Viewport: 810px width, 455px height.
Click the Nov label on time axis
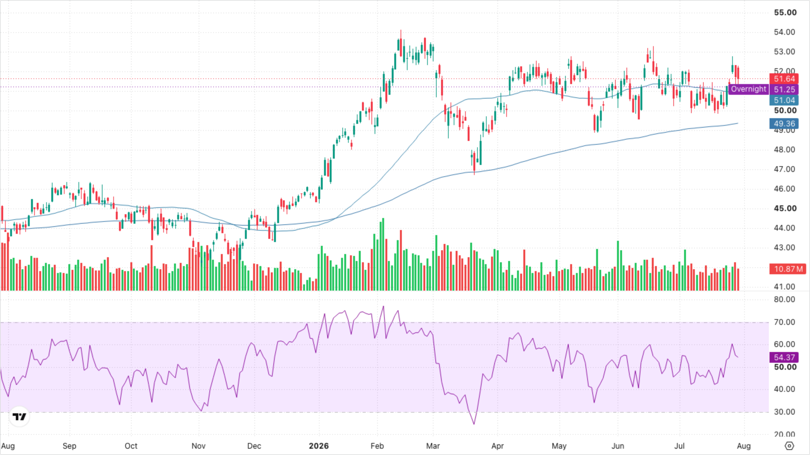tap(198, 446)
